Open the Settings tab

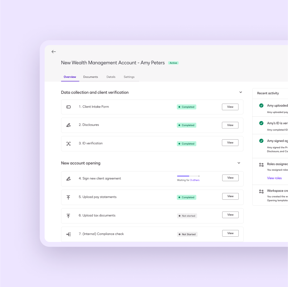coord(129,77)
